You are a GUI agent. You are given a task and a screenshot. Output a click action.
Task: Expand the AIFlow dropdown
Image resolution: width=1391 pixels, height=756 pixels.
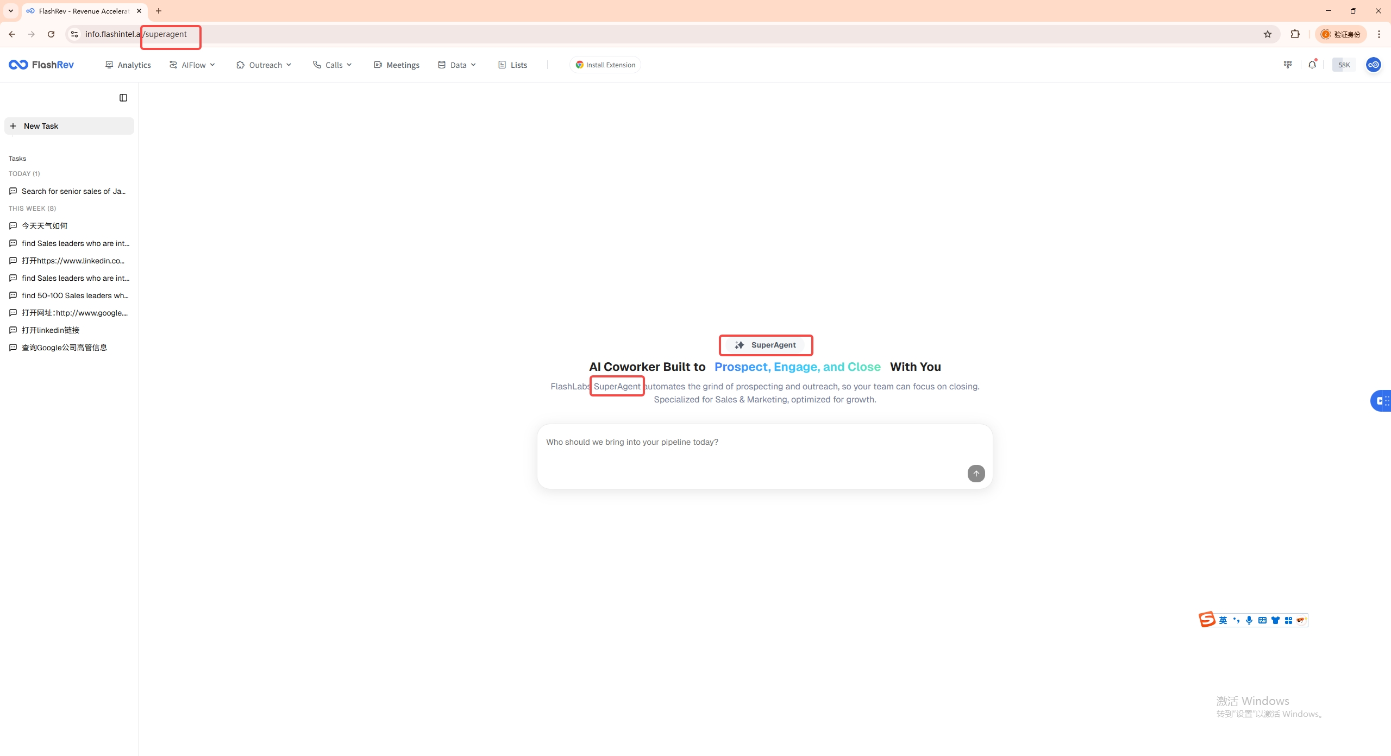[192, 65]
